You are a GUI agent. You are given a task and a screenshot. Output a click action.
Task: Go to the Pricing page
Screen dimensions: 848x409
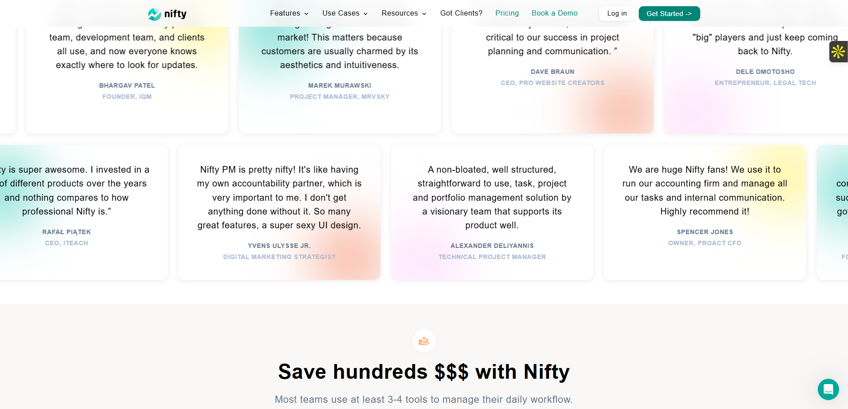pyautogui.click(x=507, y=13)
